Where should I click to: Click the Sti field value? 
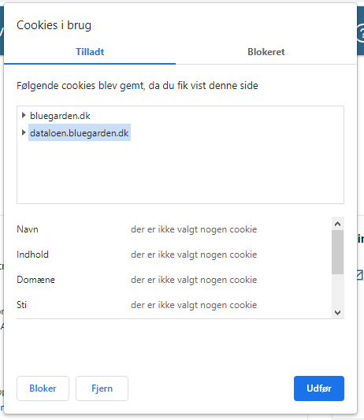pyautogui.click(x=194, y=305)
